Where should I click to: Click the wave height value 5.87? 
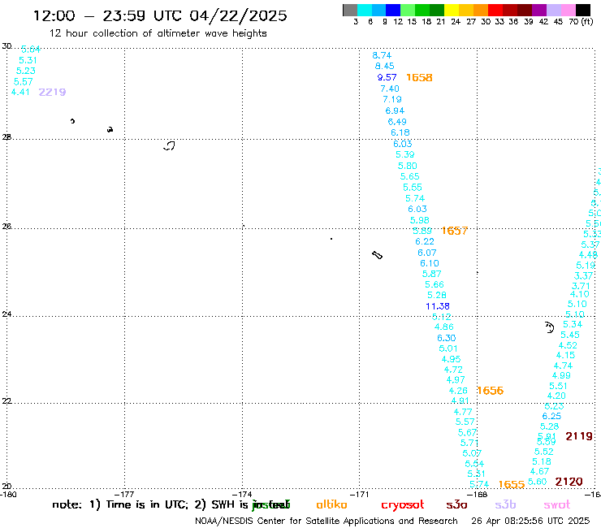pyautogui.click(x=431, y=275)
